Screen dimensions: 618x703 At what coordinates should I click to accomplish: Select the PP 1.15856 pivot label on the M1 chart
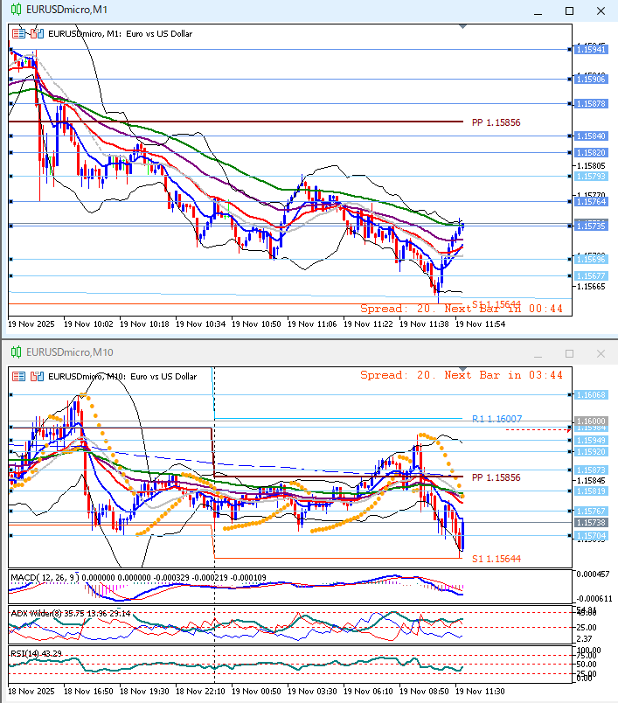click(496, 122)
